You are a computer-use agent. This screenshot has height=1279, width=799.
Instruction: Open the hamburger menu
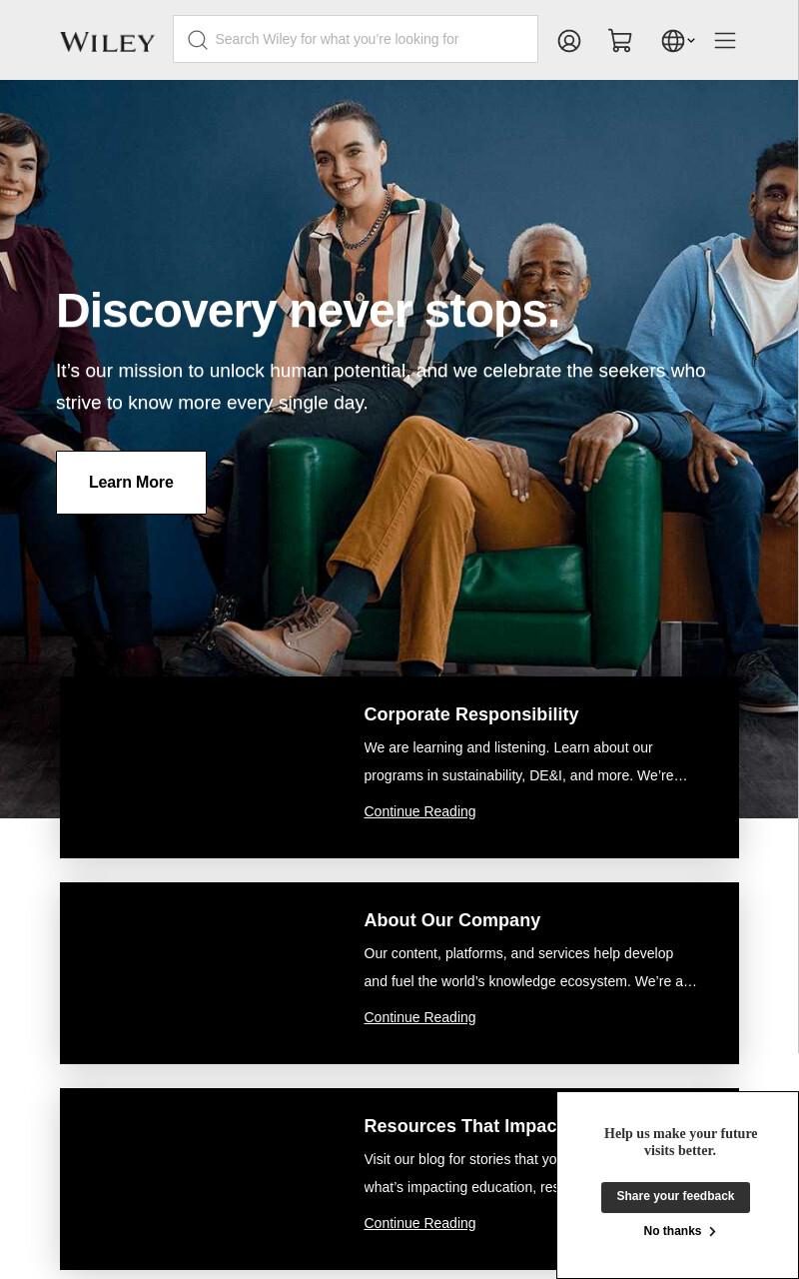tap(725, 40)
